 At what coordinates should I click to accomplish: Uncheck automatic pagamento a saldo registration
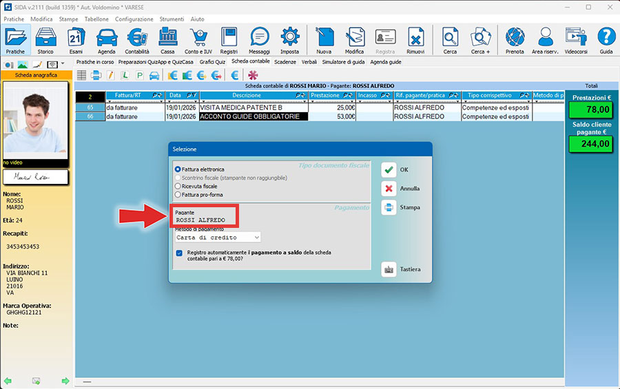(179, 253)
